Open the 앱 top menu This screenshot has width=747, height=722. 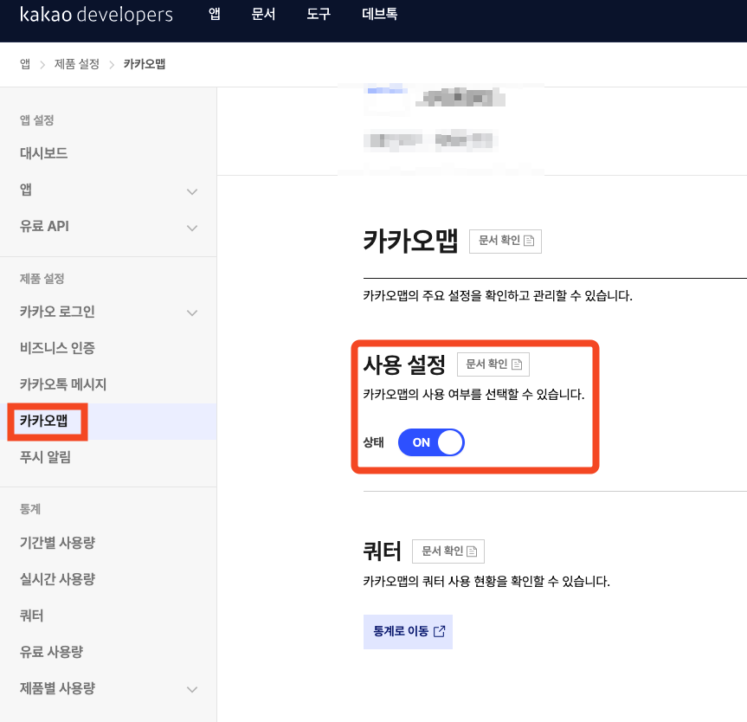(x=215, y=14)
